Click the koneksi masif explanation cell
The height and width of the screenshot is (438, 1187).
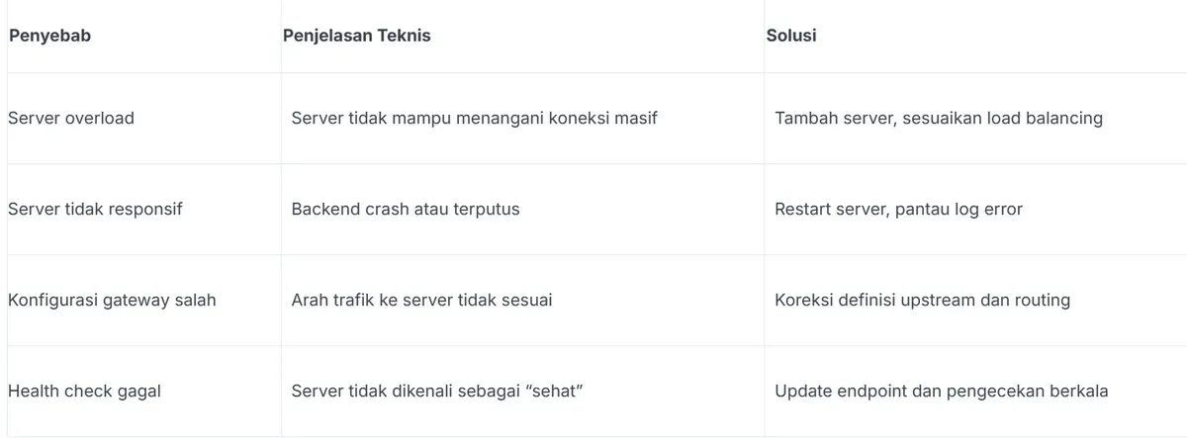[x=522, y=118]
